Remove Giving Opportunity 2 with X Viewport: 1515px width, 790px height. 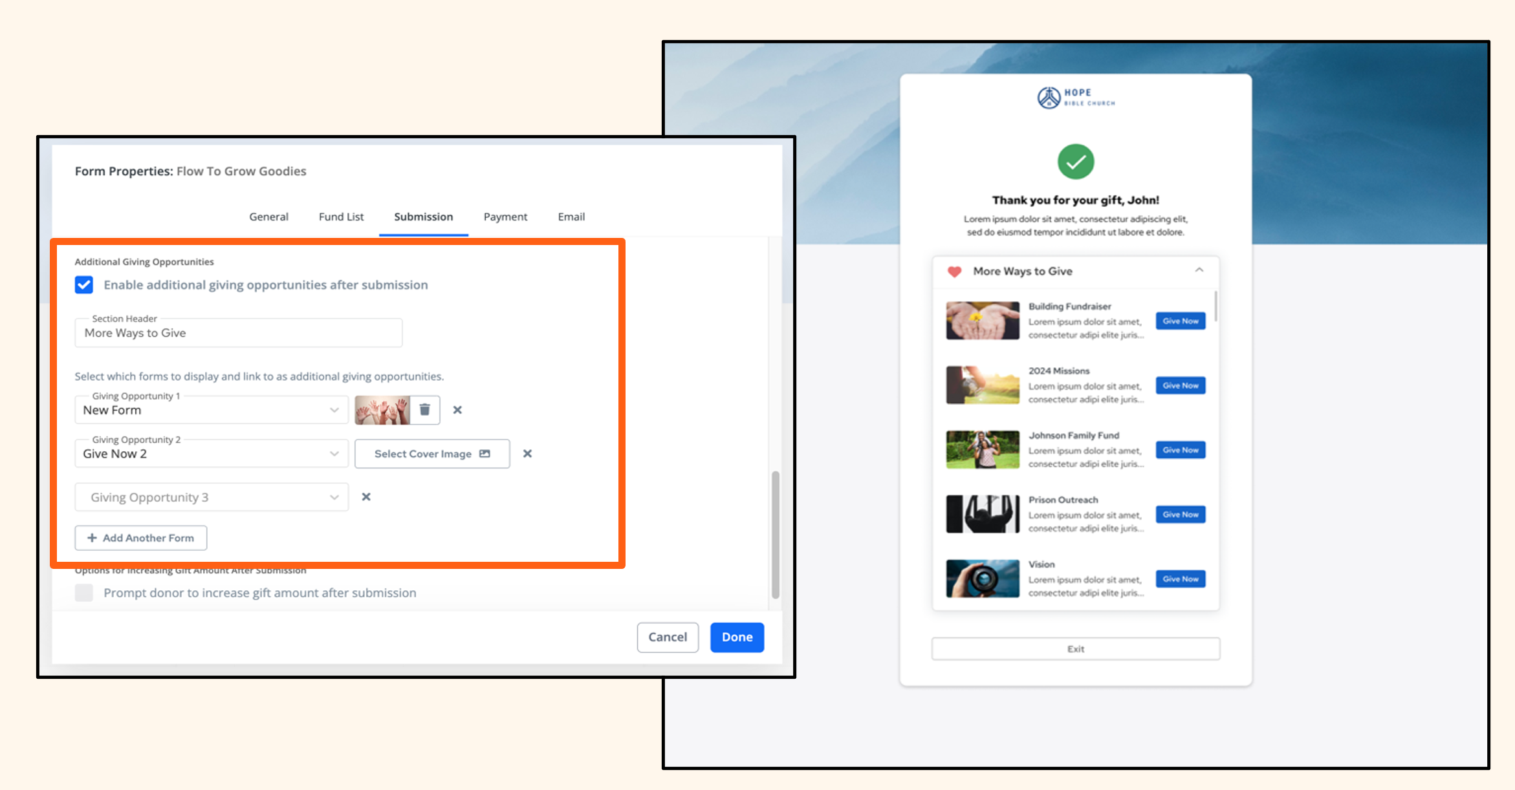point(527,454)
